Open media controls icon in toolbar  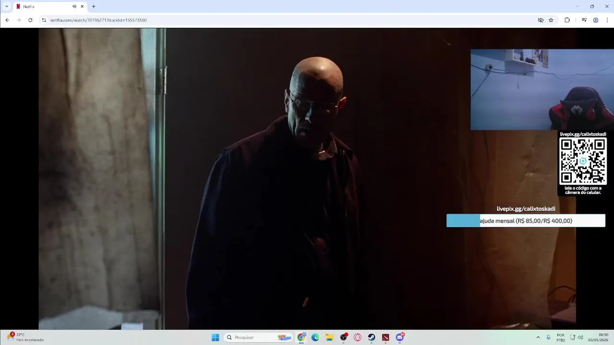(x=584, y=20)
